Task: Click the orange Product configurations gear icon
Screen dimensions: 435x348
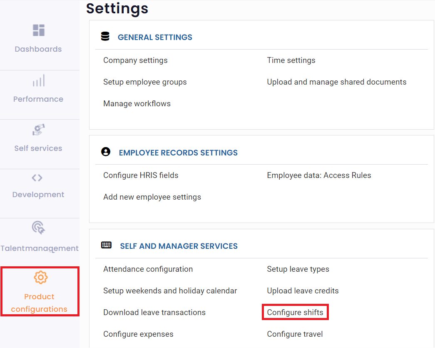Action: 40,277
